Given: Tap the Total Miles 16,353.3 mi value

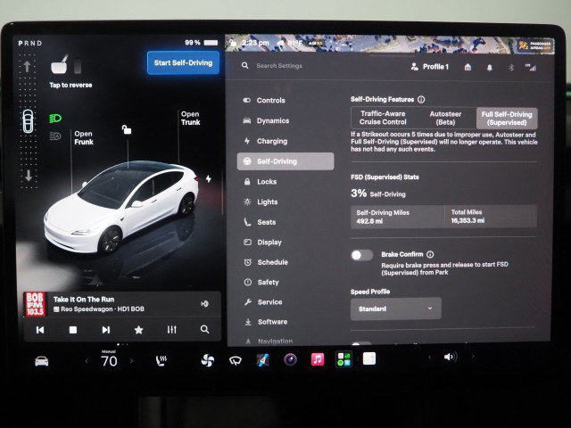Looking at the screenshot, I should click(x=468, y=220).
